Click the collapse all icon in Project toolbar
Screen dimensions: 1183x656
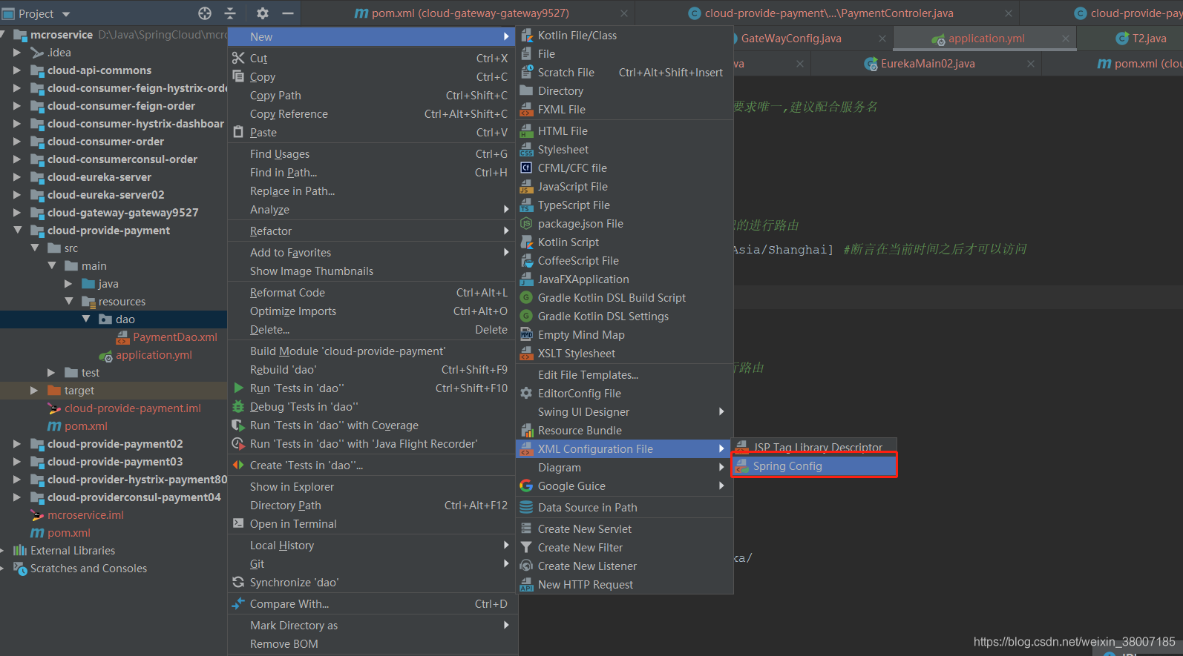point(230,13)
